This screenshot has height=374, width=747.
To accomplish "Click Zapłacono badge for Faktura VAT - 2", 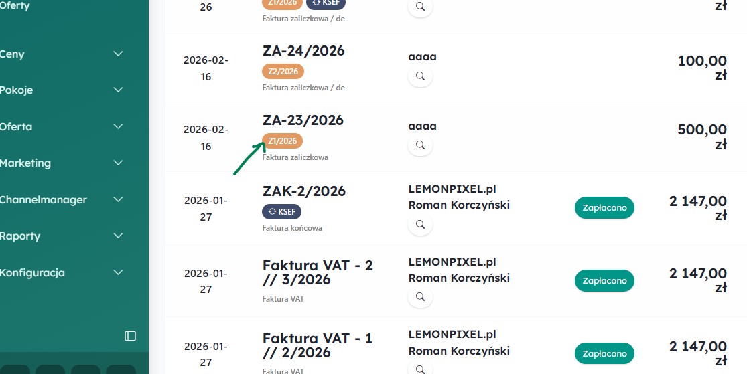I will [x=604, y=280].
